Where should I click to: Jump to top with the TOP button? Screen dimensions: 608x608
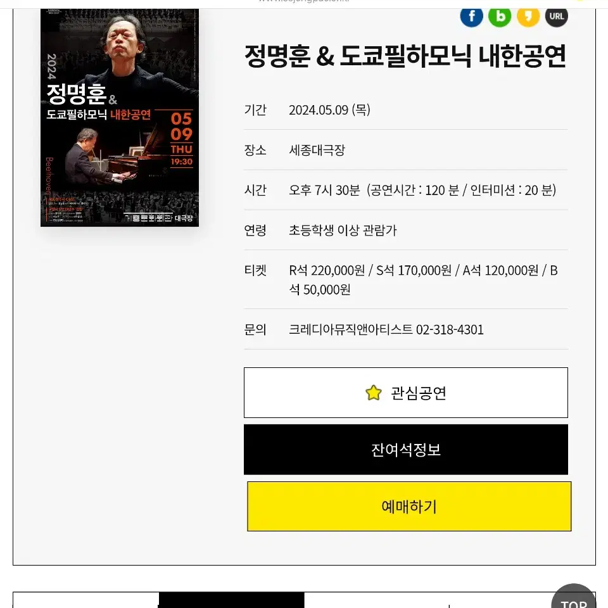coord(574,597)
